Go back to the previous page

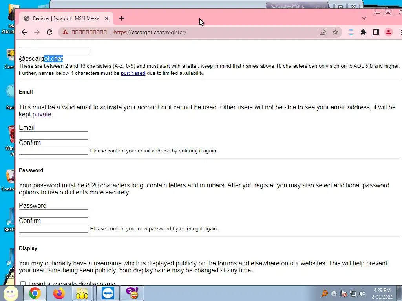click(24, 32)
